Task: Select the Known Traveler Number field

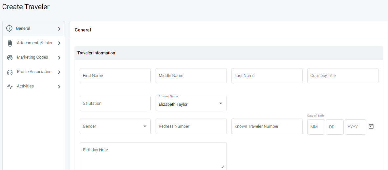Action: pyautogui.click(x=267, y=126)
